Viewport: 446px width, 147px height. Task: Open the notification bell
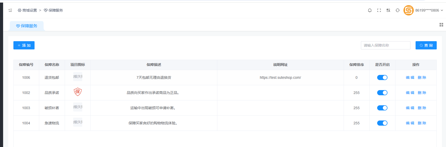pos(370,10)
